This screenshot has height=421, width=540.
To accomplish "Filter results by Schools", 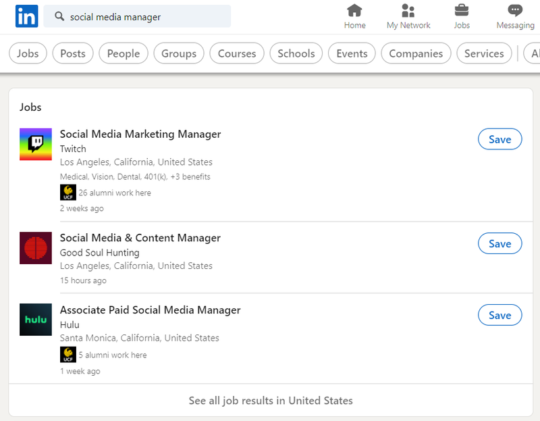I will (296, 53).
